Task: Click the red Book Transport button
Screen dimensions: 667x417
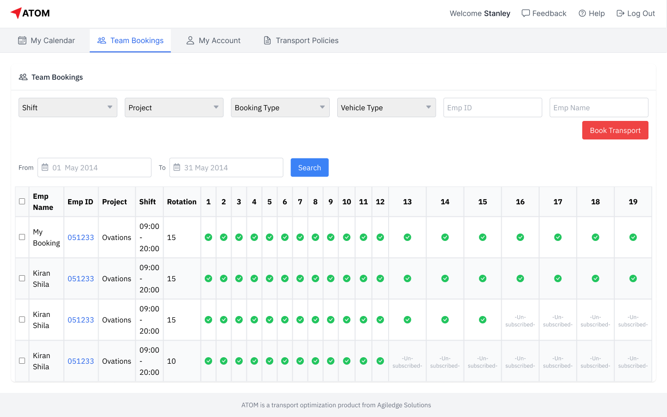Action: point(615,130)
